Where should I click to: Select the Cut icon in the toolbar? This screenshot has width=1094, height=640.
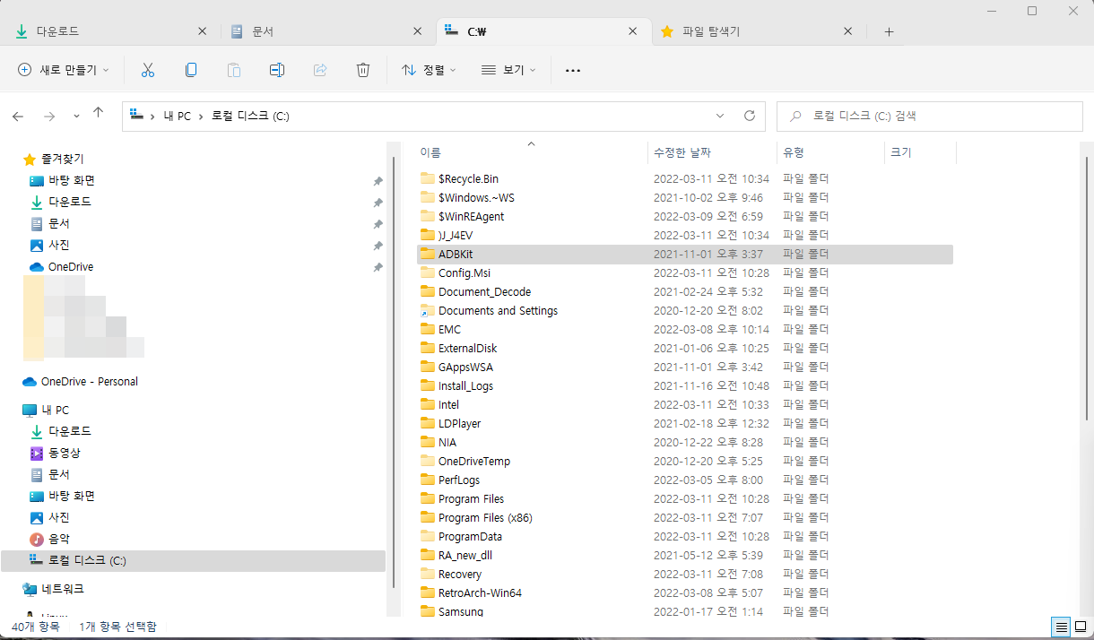(148, 69)
